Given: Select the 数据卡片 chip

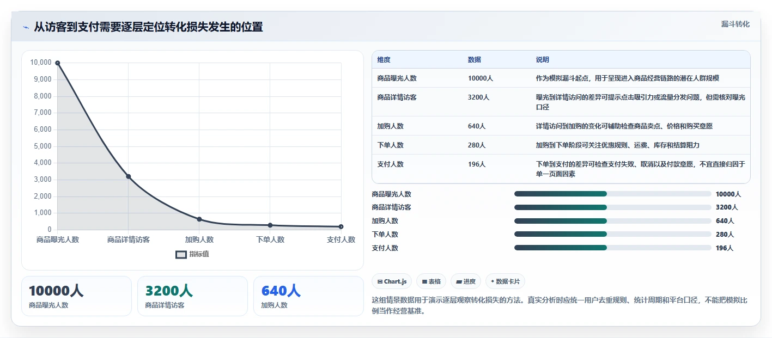Looking at the screenshot, I should click(x=505, y=281).
